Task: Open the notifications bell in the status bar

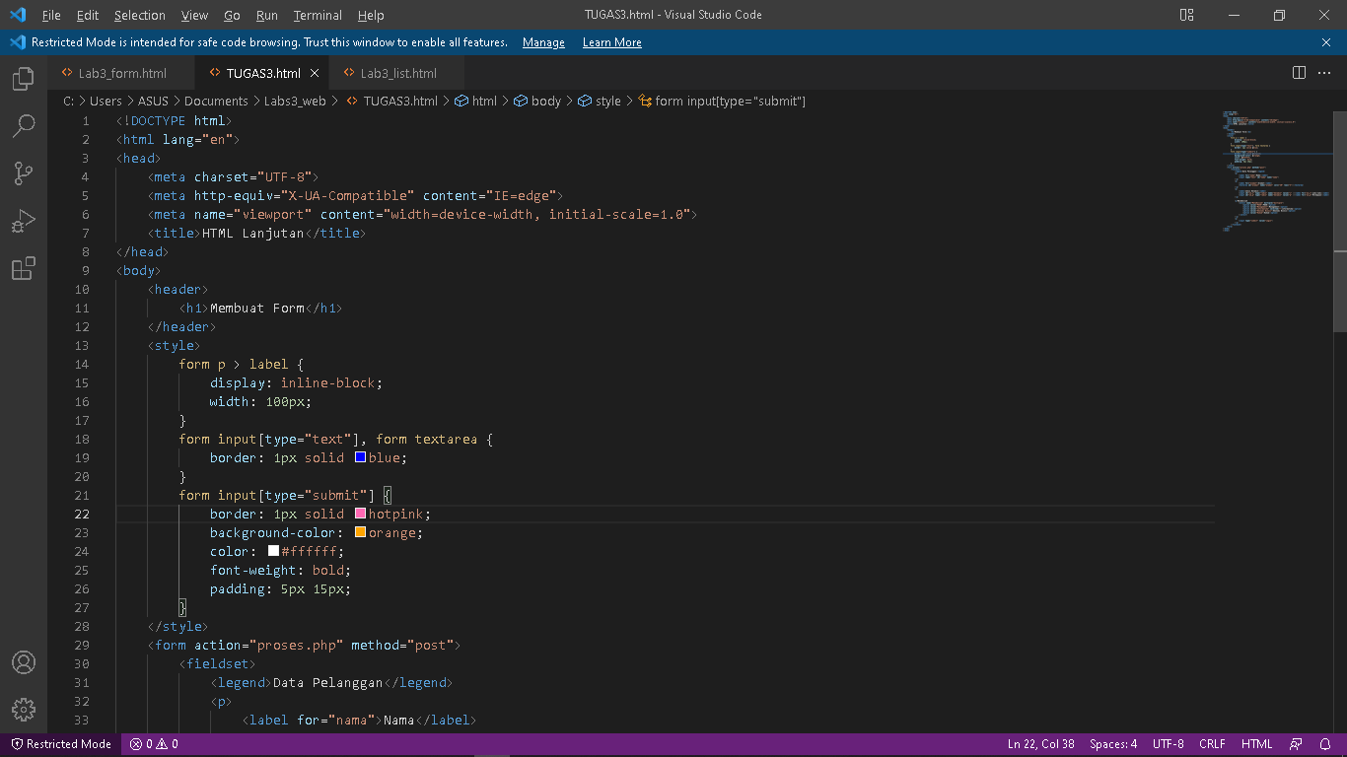Action: (x=1326, y=744)
